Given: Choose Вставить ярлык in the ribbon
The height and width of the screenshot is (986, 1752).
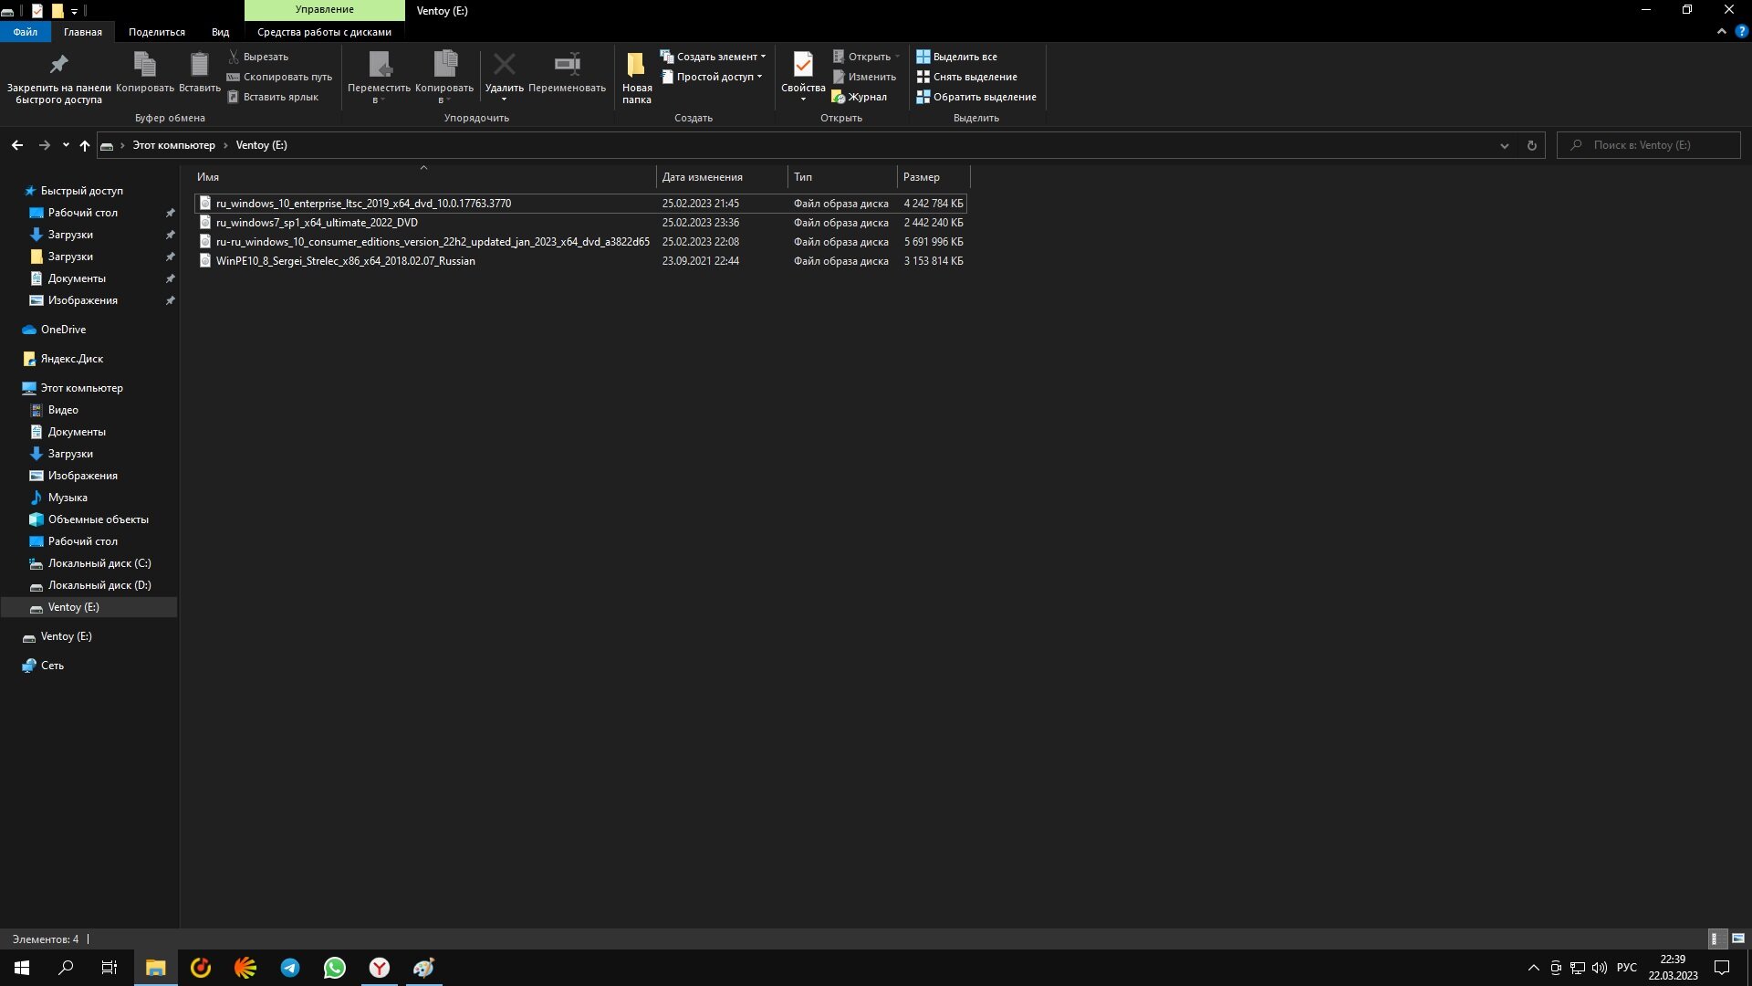Looking at the screenshot, I should point(273,97).
